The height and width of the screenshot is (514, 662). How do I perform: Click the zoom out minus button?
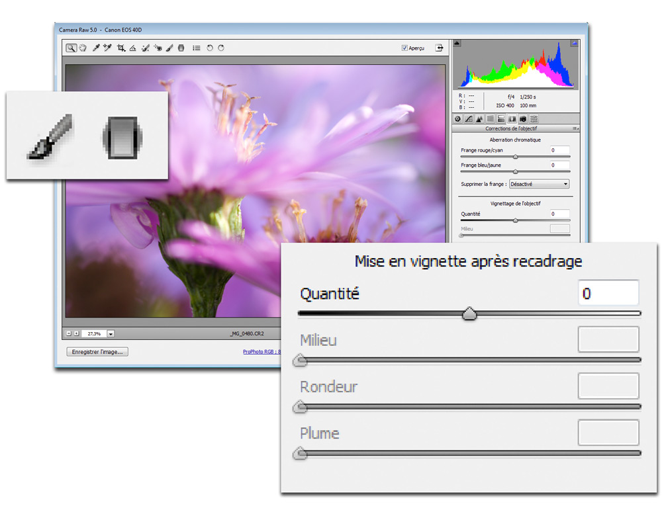(x=69, y=333)
